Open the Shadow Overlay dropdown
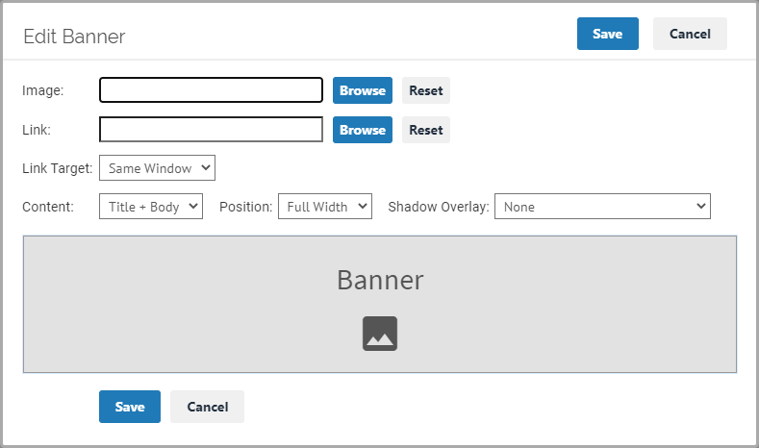759x448 pixels. [602, 207]
